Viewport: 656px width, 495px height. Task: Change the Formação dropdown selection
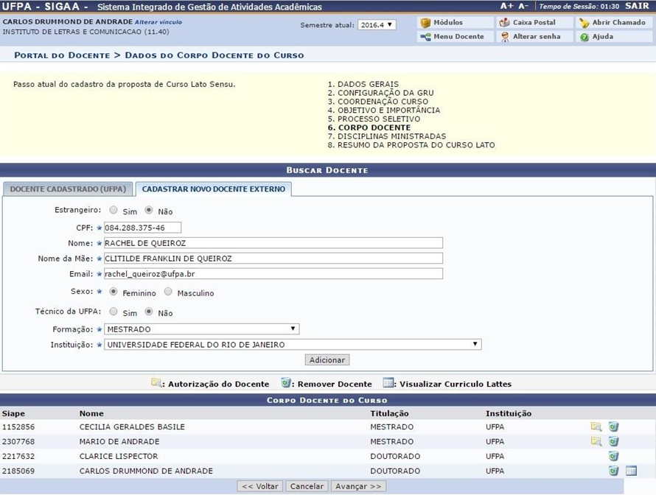click(200, 329)
